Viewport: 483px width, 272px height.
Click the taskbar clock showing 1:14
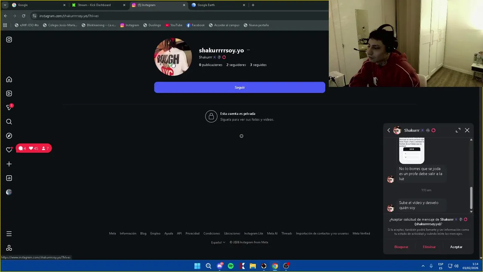tap(470, 266)
